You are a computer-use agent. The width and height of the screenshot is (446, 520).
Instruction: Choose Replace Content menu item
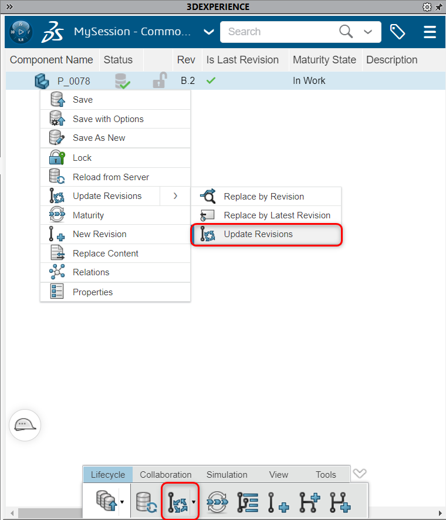point(115,254)
